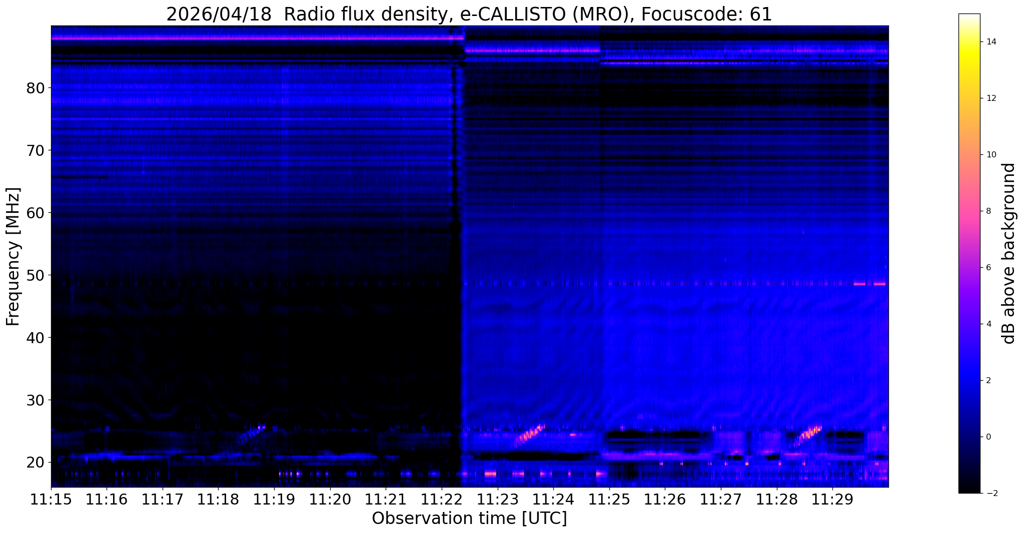Click the 11:18 time tick label
Viewport: 1024px width, 533px height.
pyautogui.click(x=218, y=500)
